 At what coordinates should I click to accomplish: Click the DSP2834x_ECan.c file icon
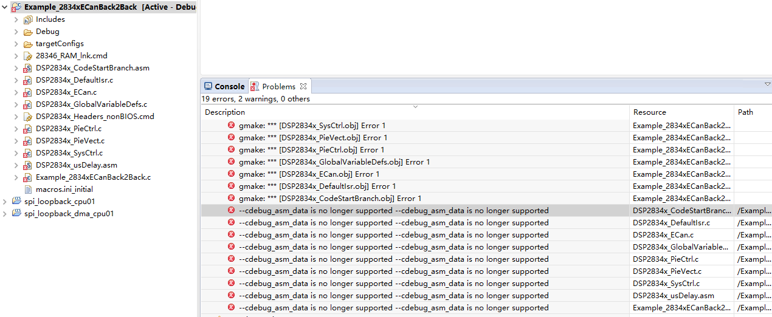[x=27, y=92]
